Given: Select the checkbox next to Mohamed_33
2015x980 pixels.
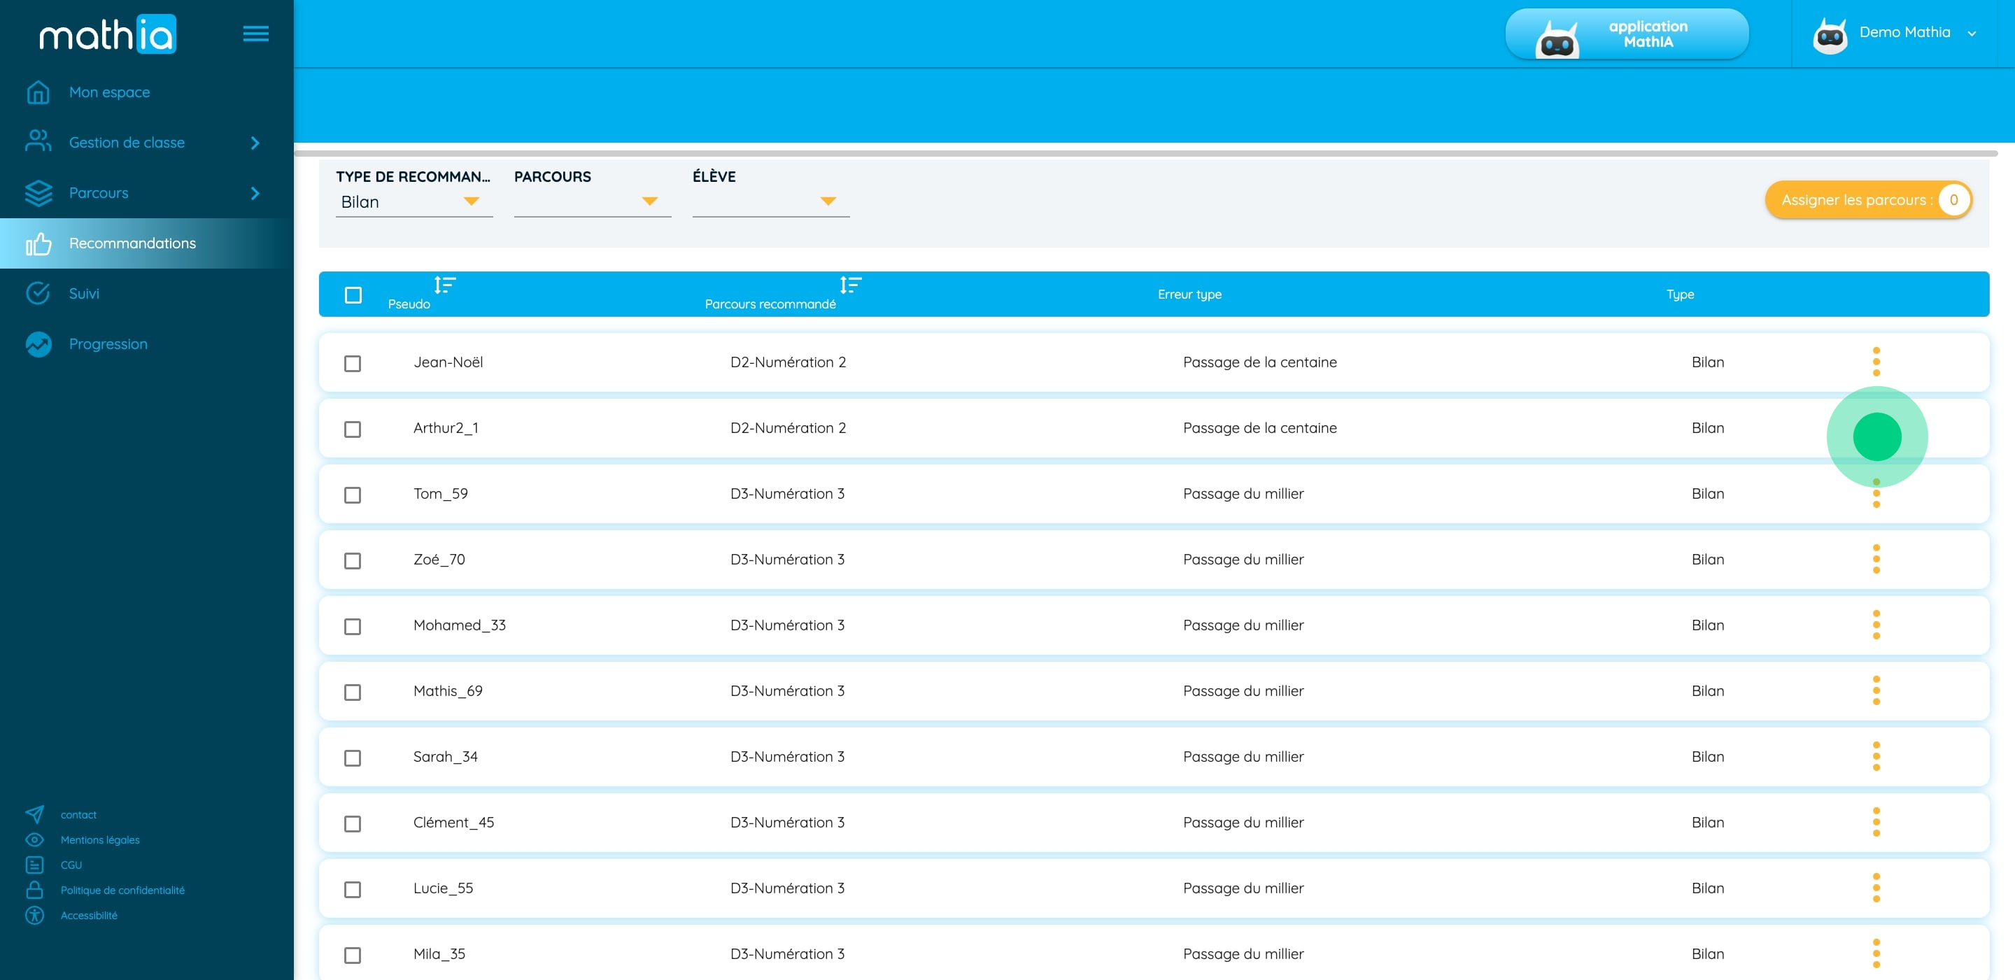Looking at the screenshot, I should [x=353, y=627].
